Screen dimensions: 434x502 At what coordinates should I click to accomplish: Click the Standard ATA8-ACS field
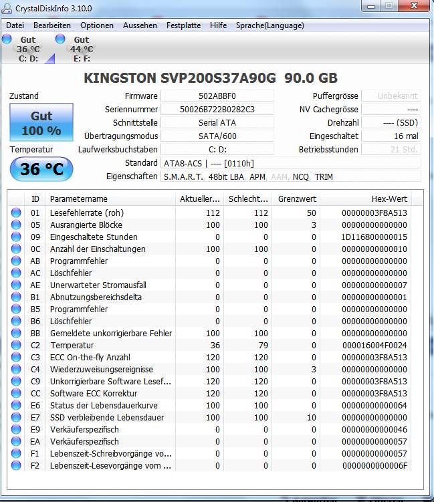[x=291, y=163]
